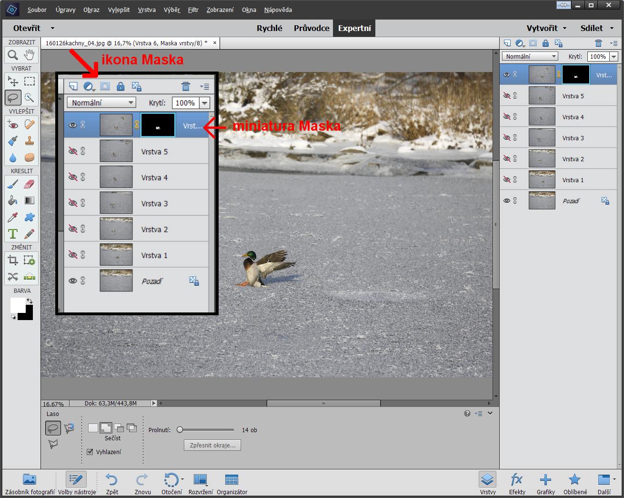Open the Filtr menu
Screen dimensions: 624x498
(193, 10)
